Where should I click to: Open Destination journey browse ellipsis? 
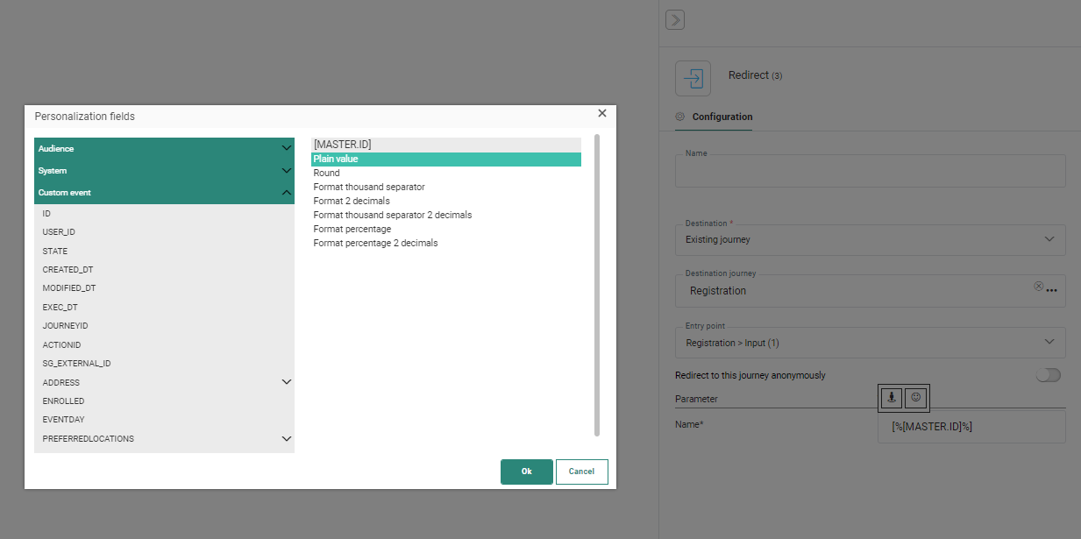pos(1051,290)
